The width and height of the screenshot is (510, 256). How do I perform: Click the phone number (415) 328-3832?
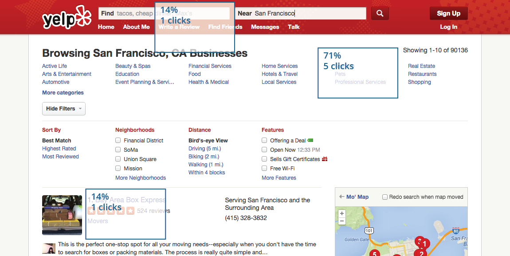coord(246,218)
